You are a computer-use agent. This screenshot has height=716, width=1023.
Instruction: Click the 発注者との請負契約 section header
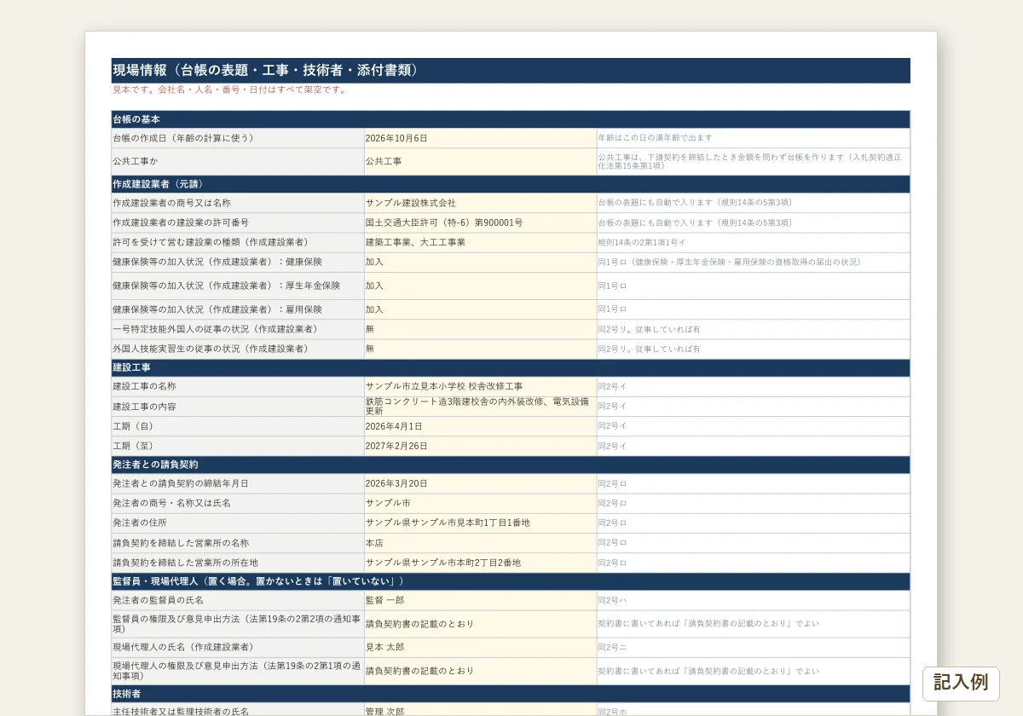click(511, 465)
